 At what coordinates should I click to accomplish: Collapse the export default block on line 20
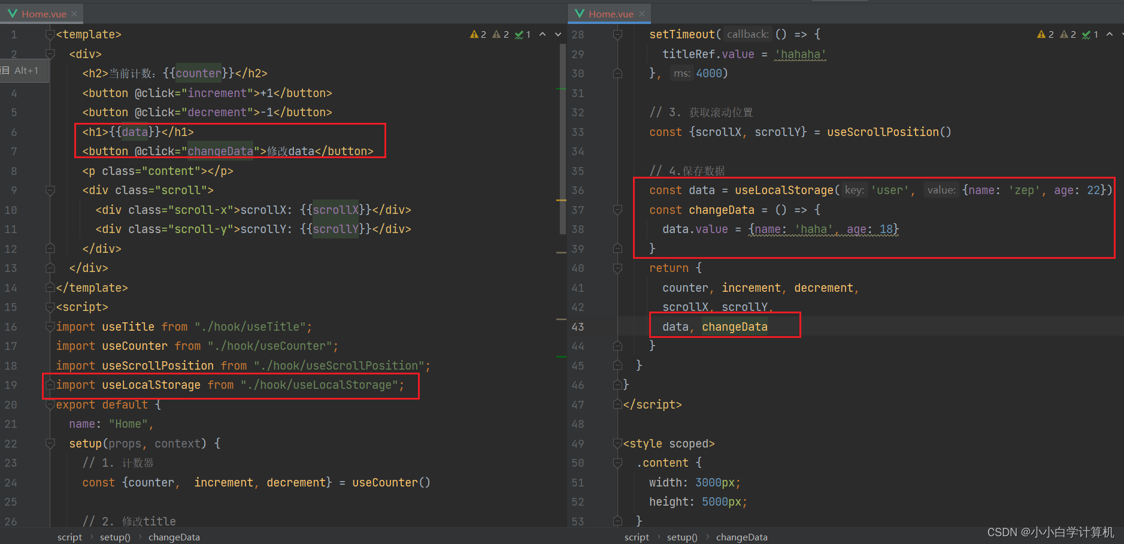tap(50, 404)
